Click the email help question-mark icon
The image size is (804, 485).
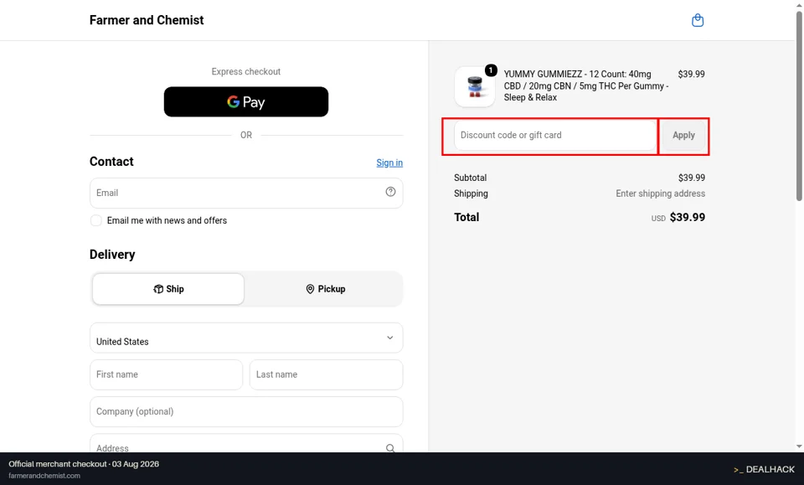(391, 192)
